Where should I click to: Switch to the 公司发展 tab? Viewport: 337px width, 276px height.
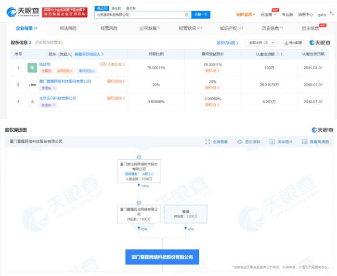(150, 28)
